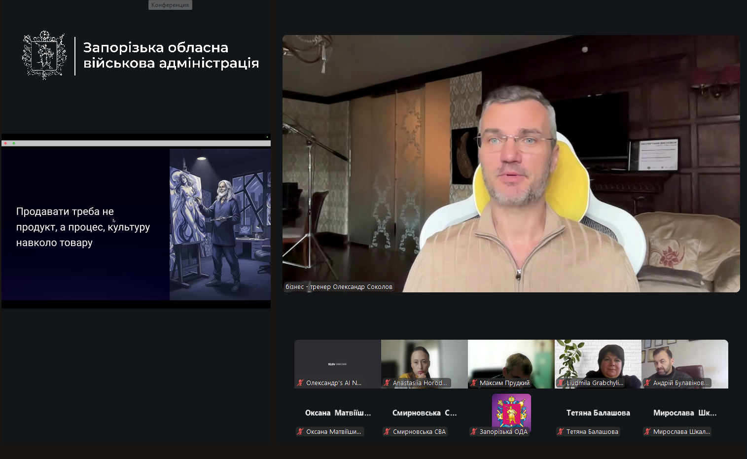The image size is (747, 459).
Task: Click the Мирослава Шкал name label with mic
Action: pos(681,432)
